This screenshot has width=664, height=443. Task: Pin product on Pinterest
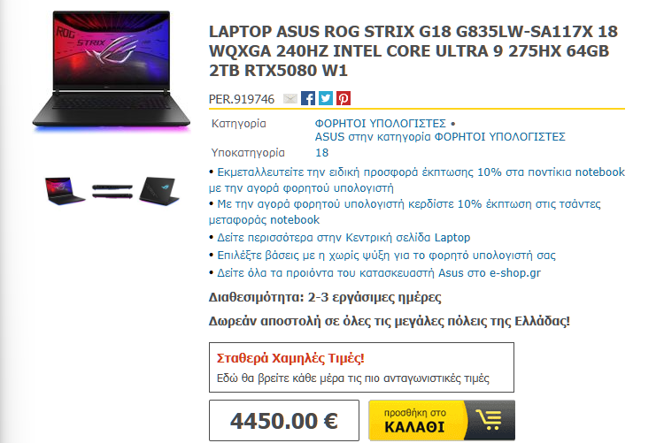[344, 98]
